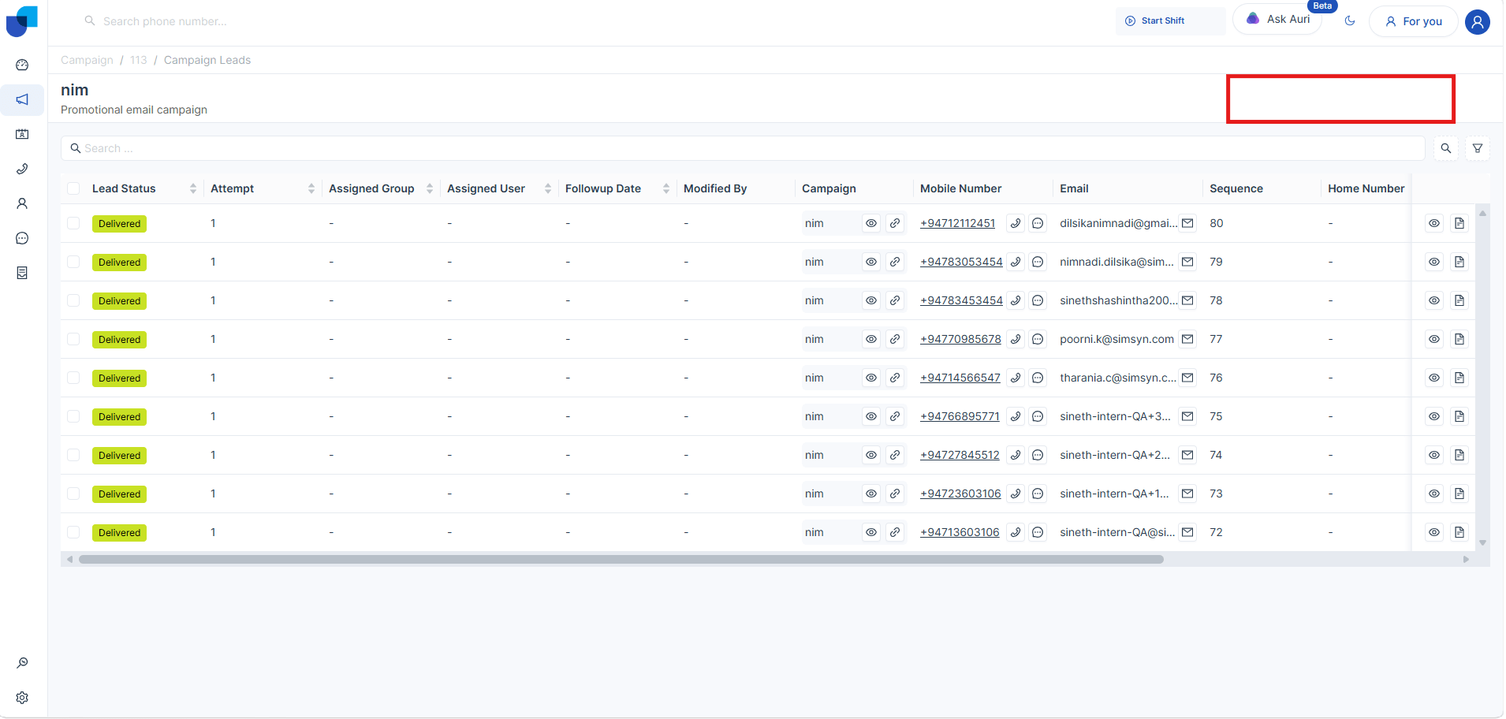Click the dashboard gauge icon in sidebar
The height and width of the screenshot is (719, 1506).
22,65
